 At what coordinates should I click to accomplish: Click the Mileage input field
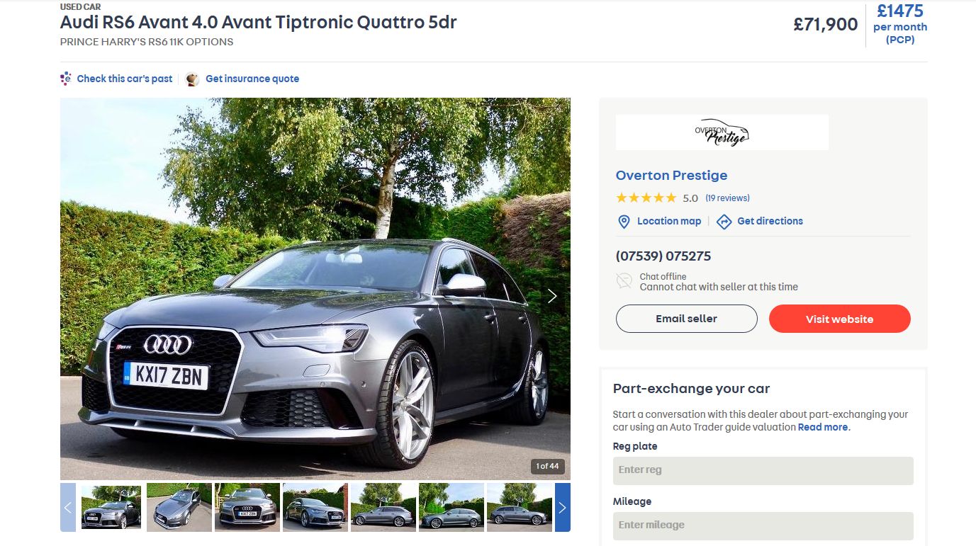click(x=763, y=525)
